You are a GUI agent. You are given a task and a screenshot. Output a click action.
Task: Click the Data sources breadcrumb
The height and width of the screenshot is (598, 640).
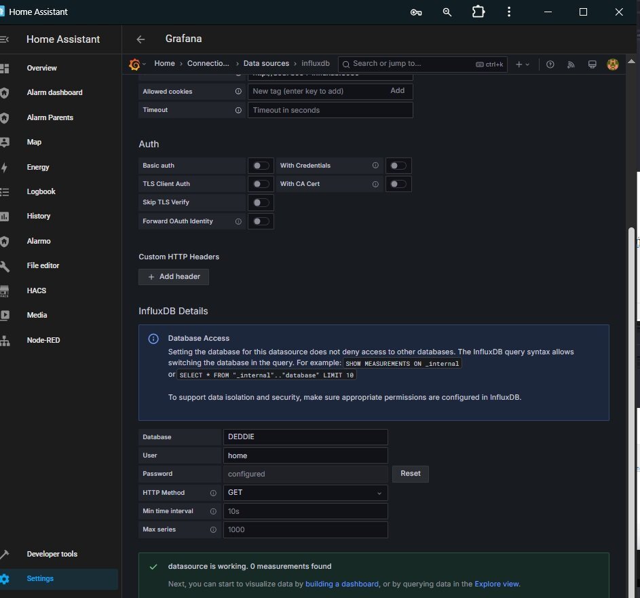point(266,64)
